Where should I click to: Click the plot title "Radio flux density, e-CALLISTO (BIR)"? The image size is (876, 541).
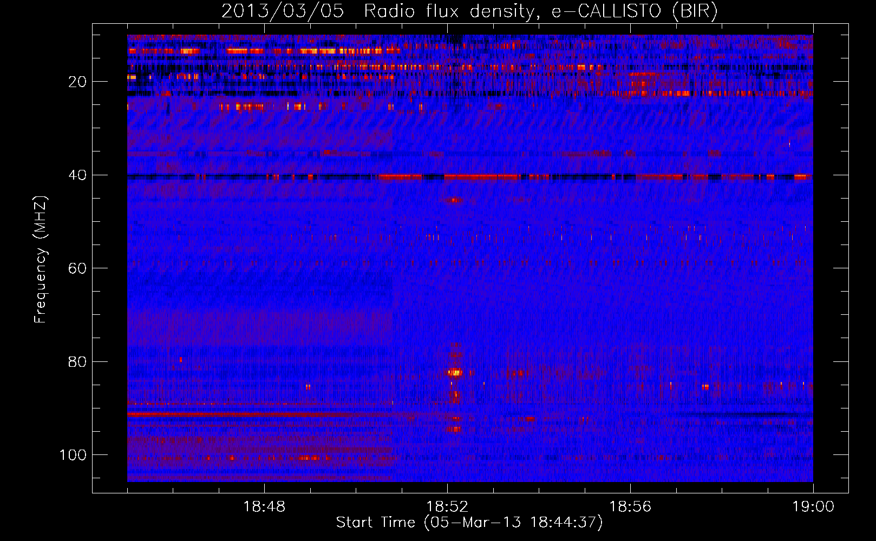541,11
